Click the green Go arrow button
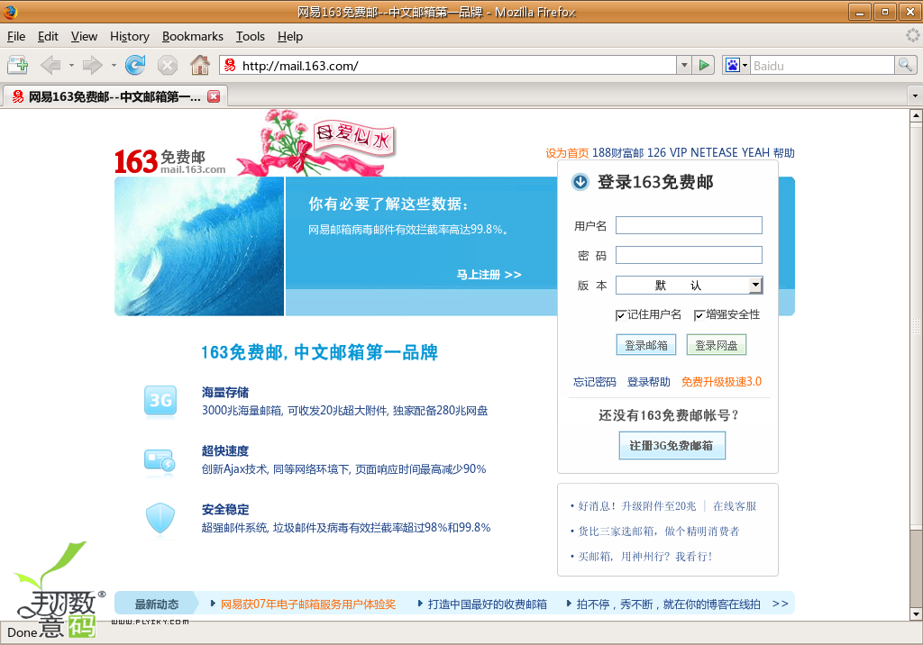Viewport: 923px width, 645px height. pyautogui.click(x=703, y=66)
